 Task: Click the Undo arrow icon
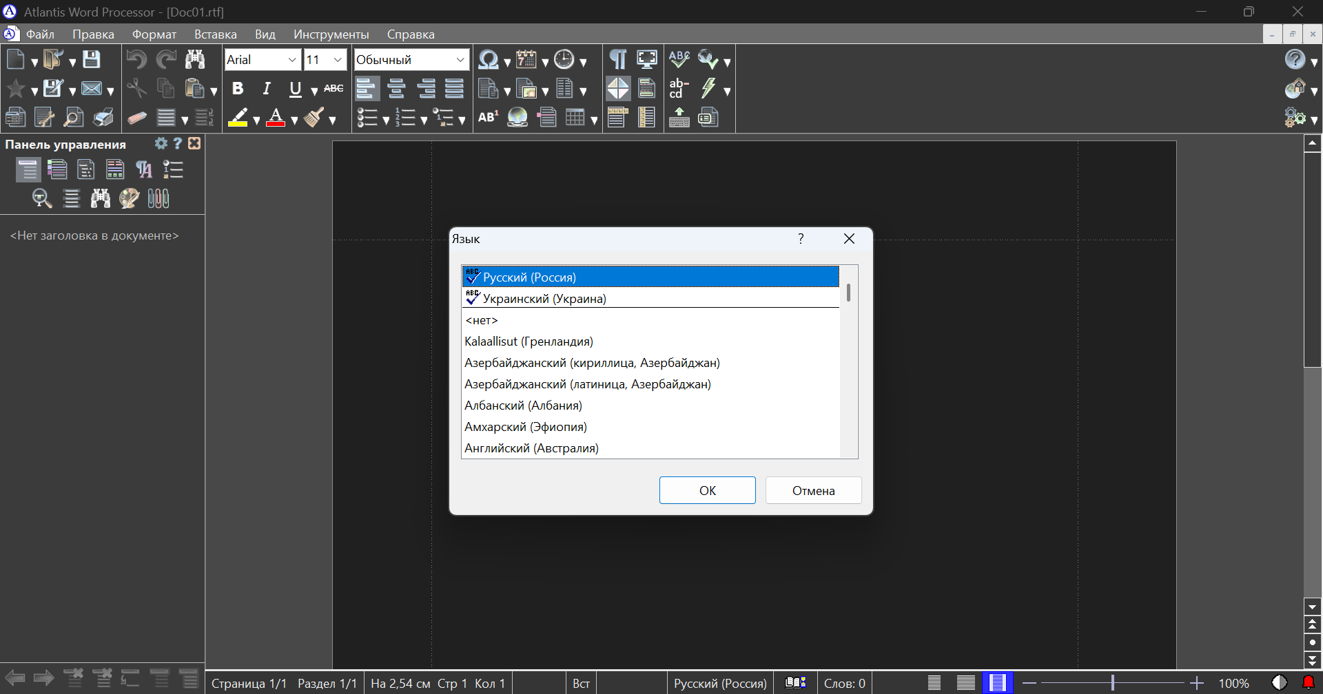[136, 60]
